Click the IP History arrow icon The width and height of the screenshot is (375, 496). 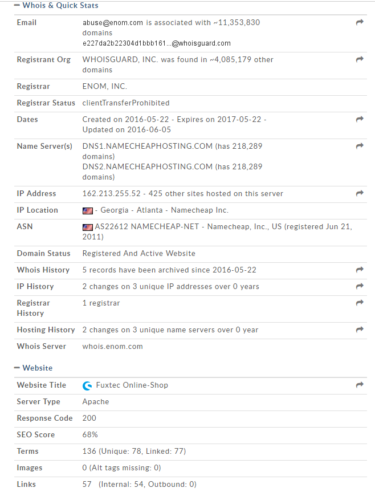tap(360, 286)
